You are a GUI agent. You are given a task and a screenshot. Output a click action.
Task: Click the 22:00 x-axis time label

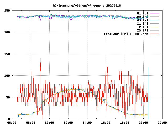tap(162, 123)
